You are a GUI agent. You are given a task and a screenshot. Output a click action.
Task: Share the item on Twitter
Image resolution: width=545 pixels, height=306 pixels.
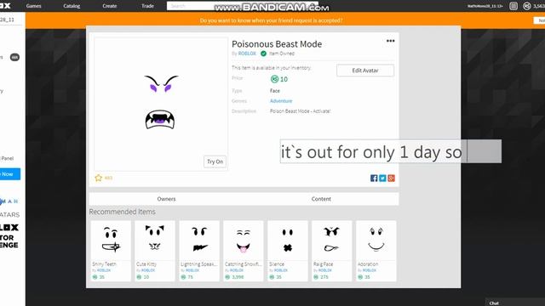[382, 178]
